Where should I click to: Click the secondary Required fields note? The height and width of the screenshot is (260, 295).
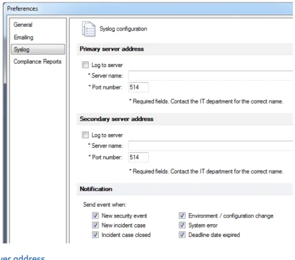(206, 171)
